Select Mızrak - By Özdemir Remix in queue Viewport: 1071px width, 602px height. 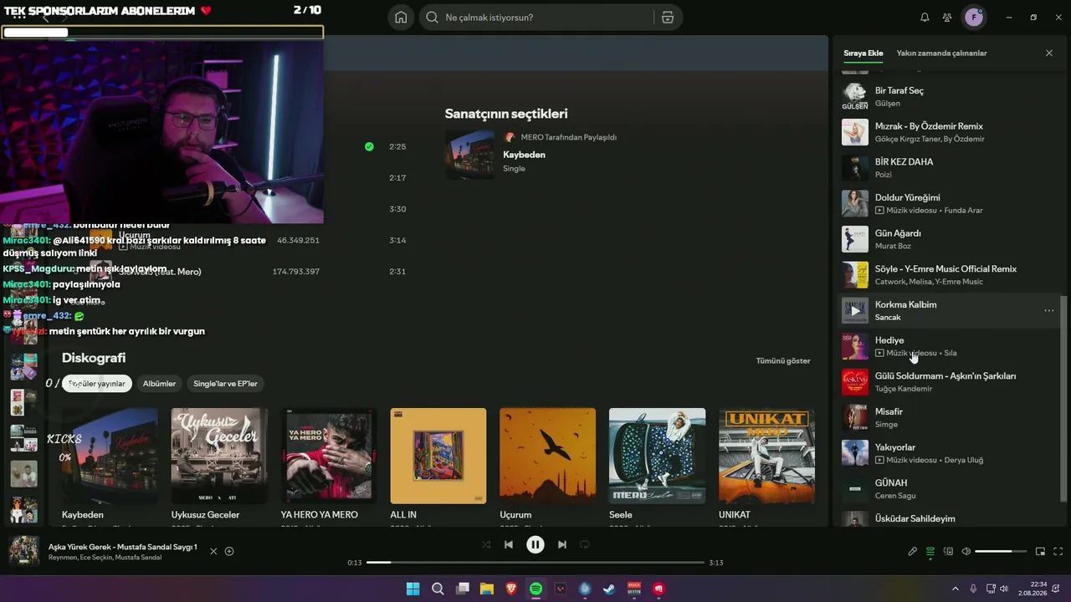(947, 132)
